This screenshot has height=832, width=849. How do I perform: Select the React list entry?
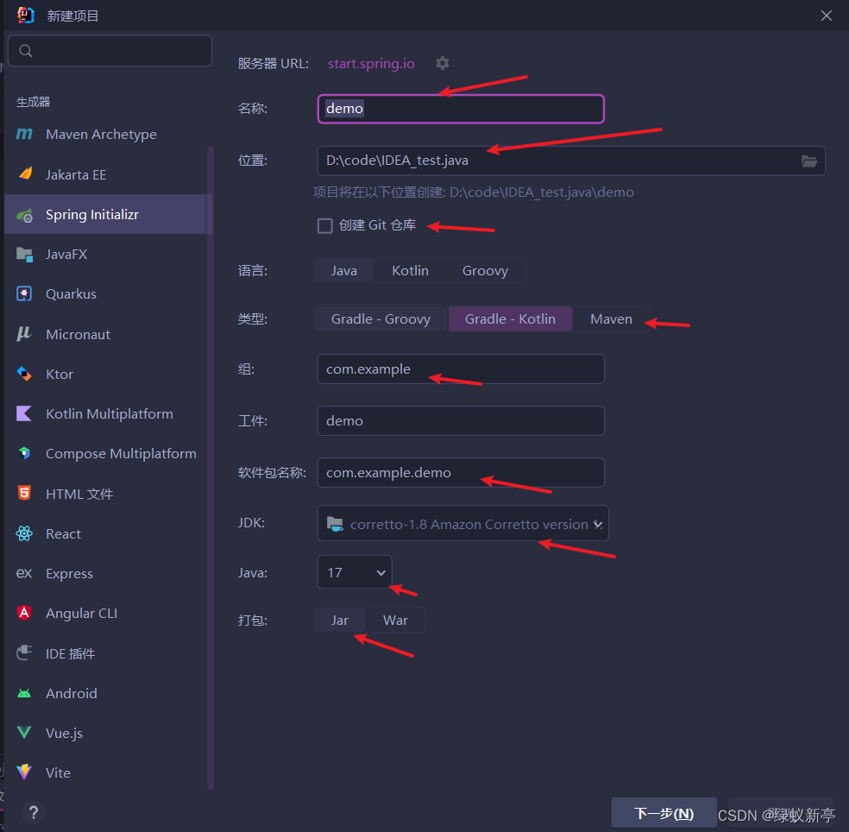[105, 533]
